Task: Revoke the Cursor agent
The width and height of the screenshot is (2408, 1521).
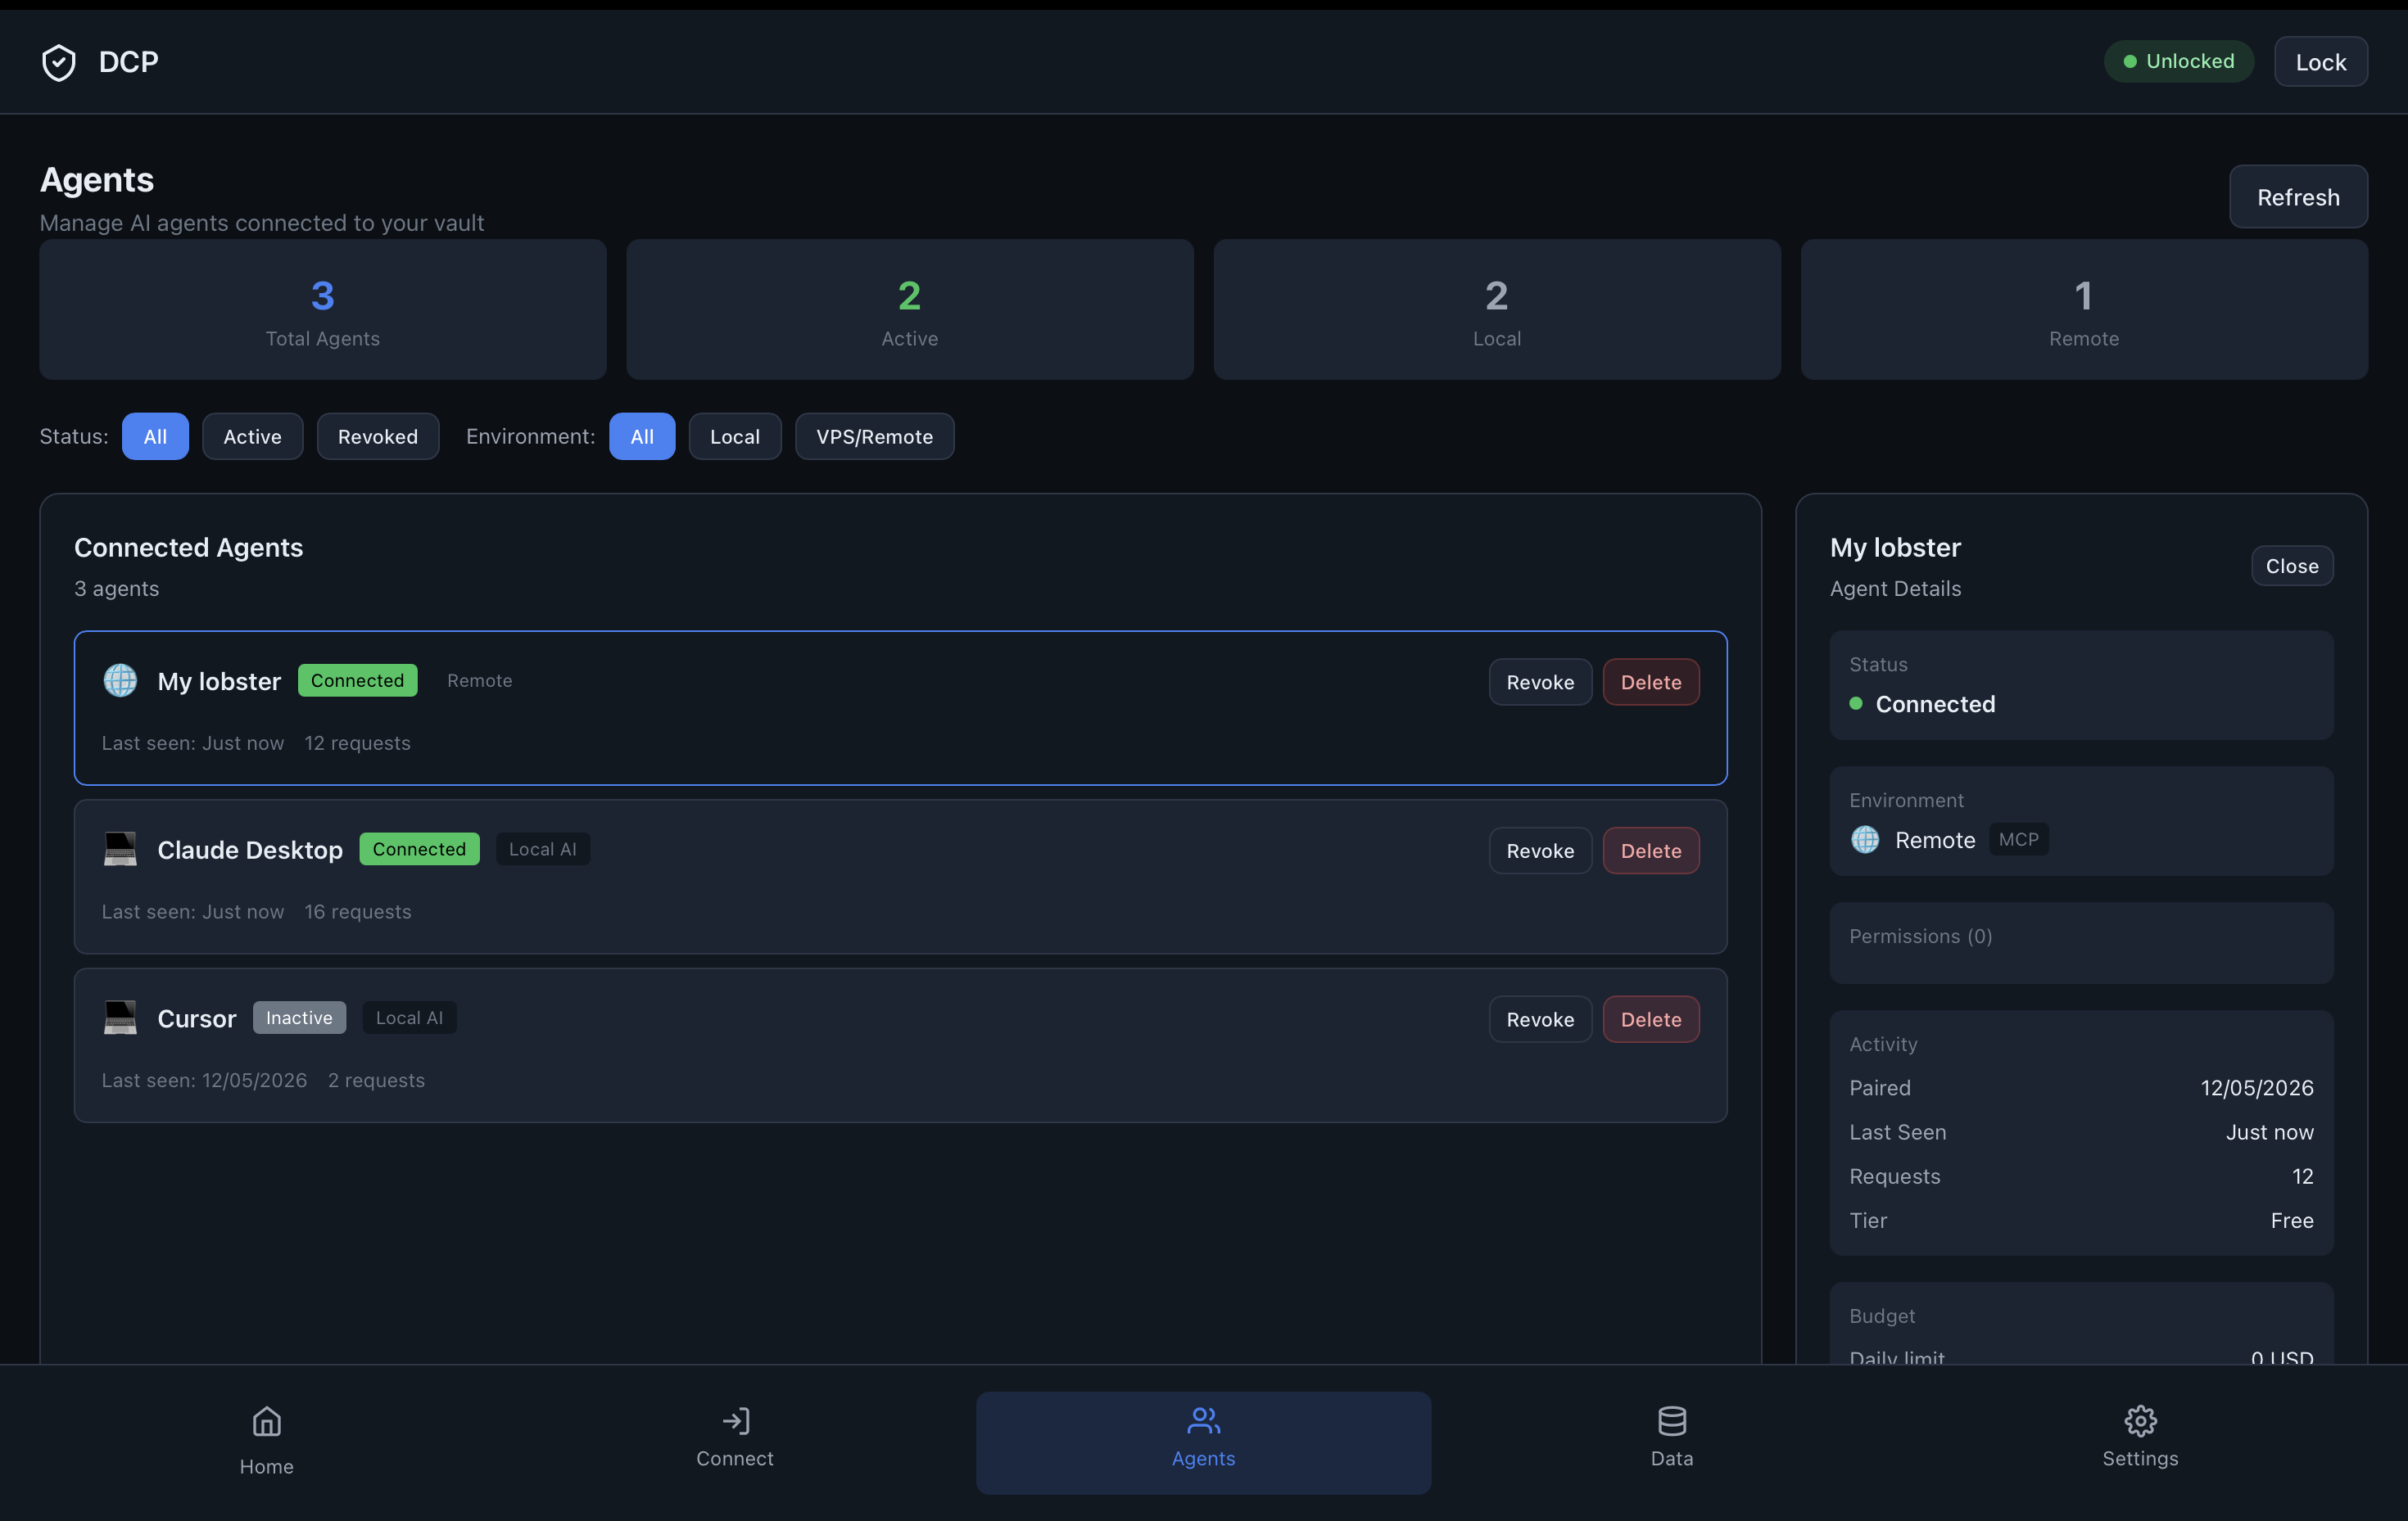Action: click(x=1540, y=1019)
